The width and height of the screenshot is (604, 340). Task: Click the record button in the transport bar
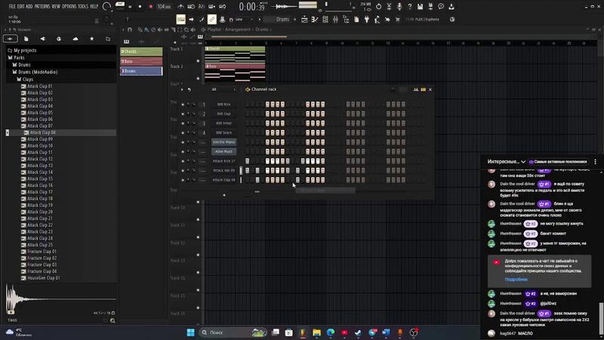150,6
